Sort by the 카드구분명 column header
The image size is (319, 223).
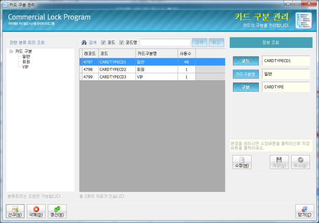156,53
